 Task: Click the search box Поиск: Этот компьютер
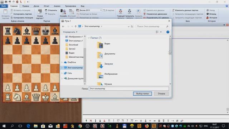pos(152,27)
